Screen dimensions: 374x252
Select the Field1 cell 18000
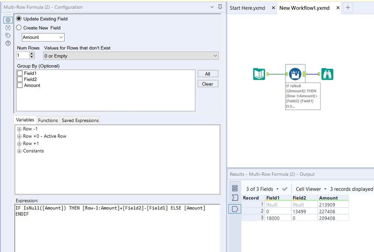(278, 218)
